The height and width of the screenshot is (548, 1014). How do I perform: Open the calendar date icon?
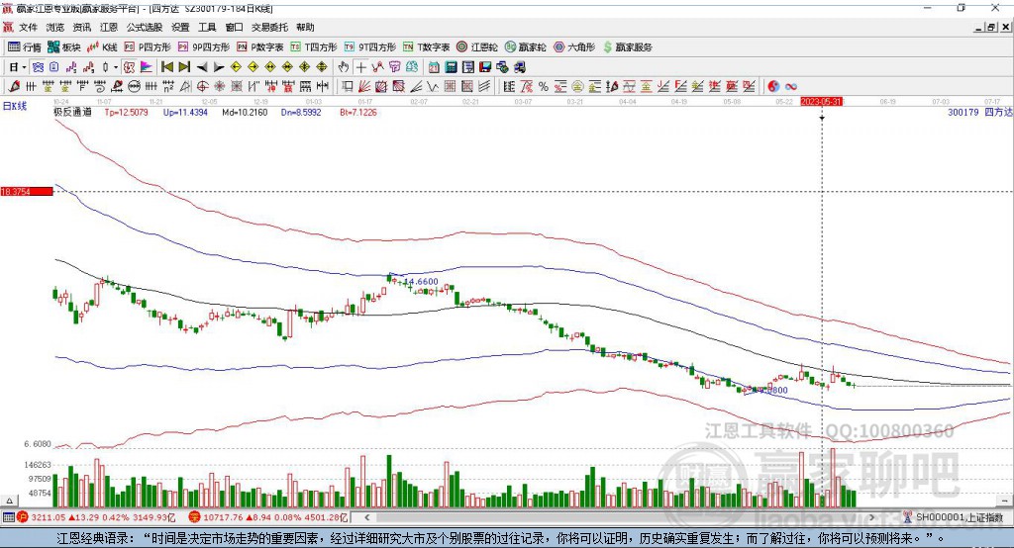click(x=434, y=67)
